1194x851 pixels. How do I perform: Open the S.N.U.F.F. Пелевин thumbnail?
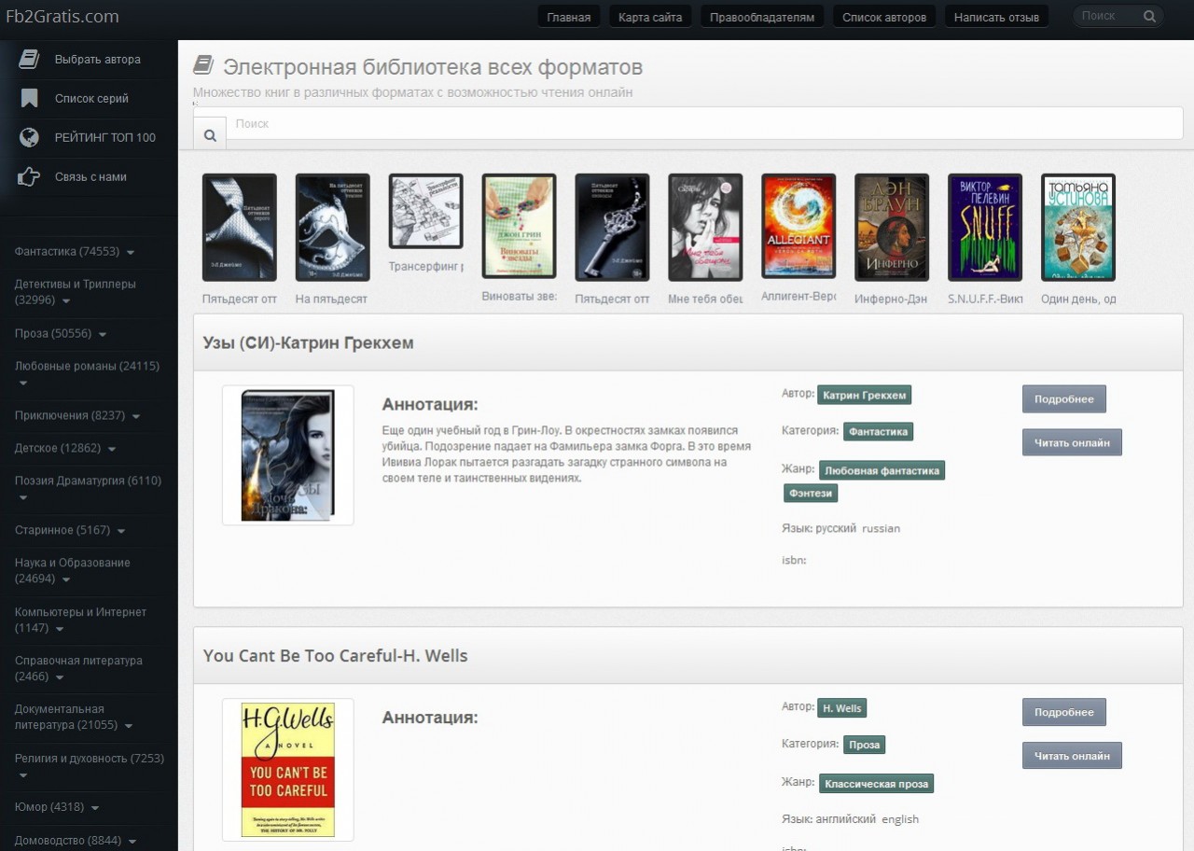click(x=986, y=228)
